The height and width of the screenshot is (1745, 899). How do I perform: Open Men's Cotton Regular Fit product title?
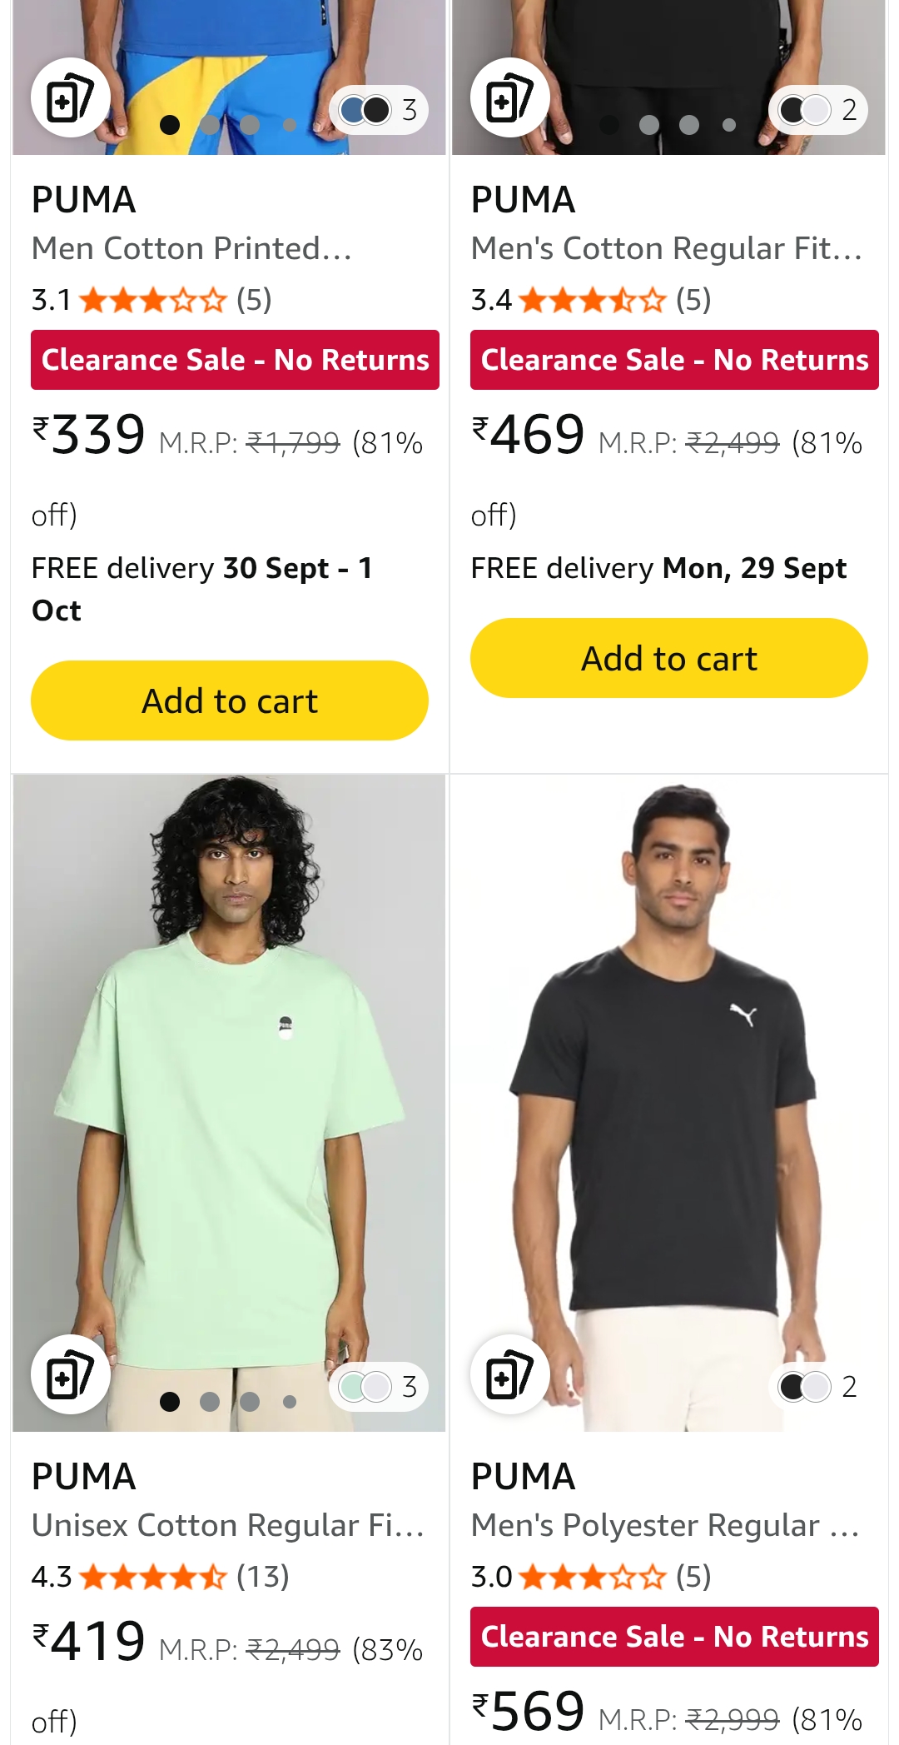[666, 248]
